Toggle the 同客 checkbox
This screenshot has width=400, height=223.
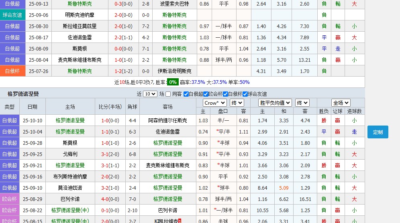(168, 94)
